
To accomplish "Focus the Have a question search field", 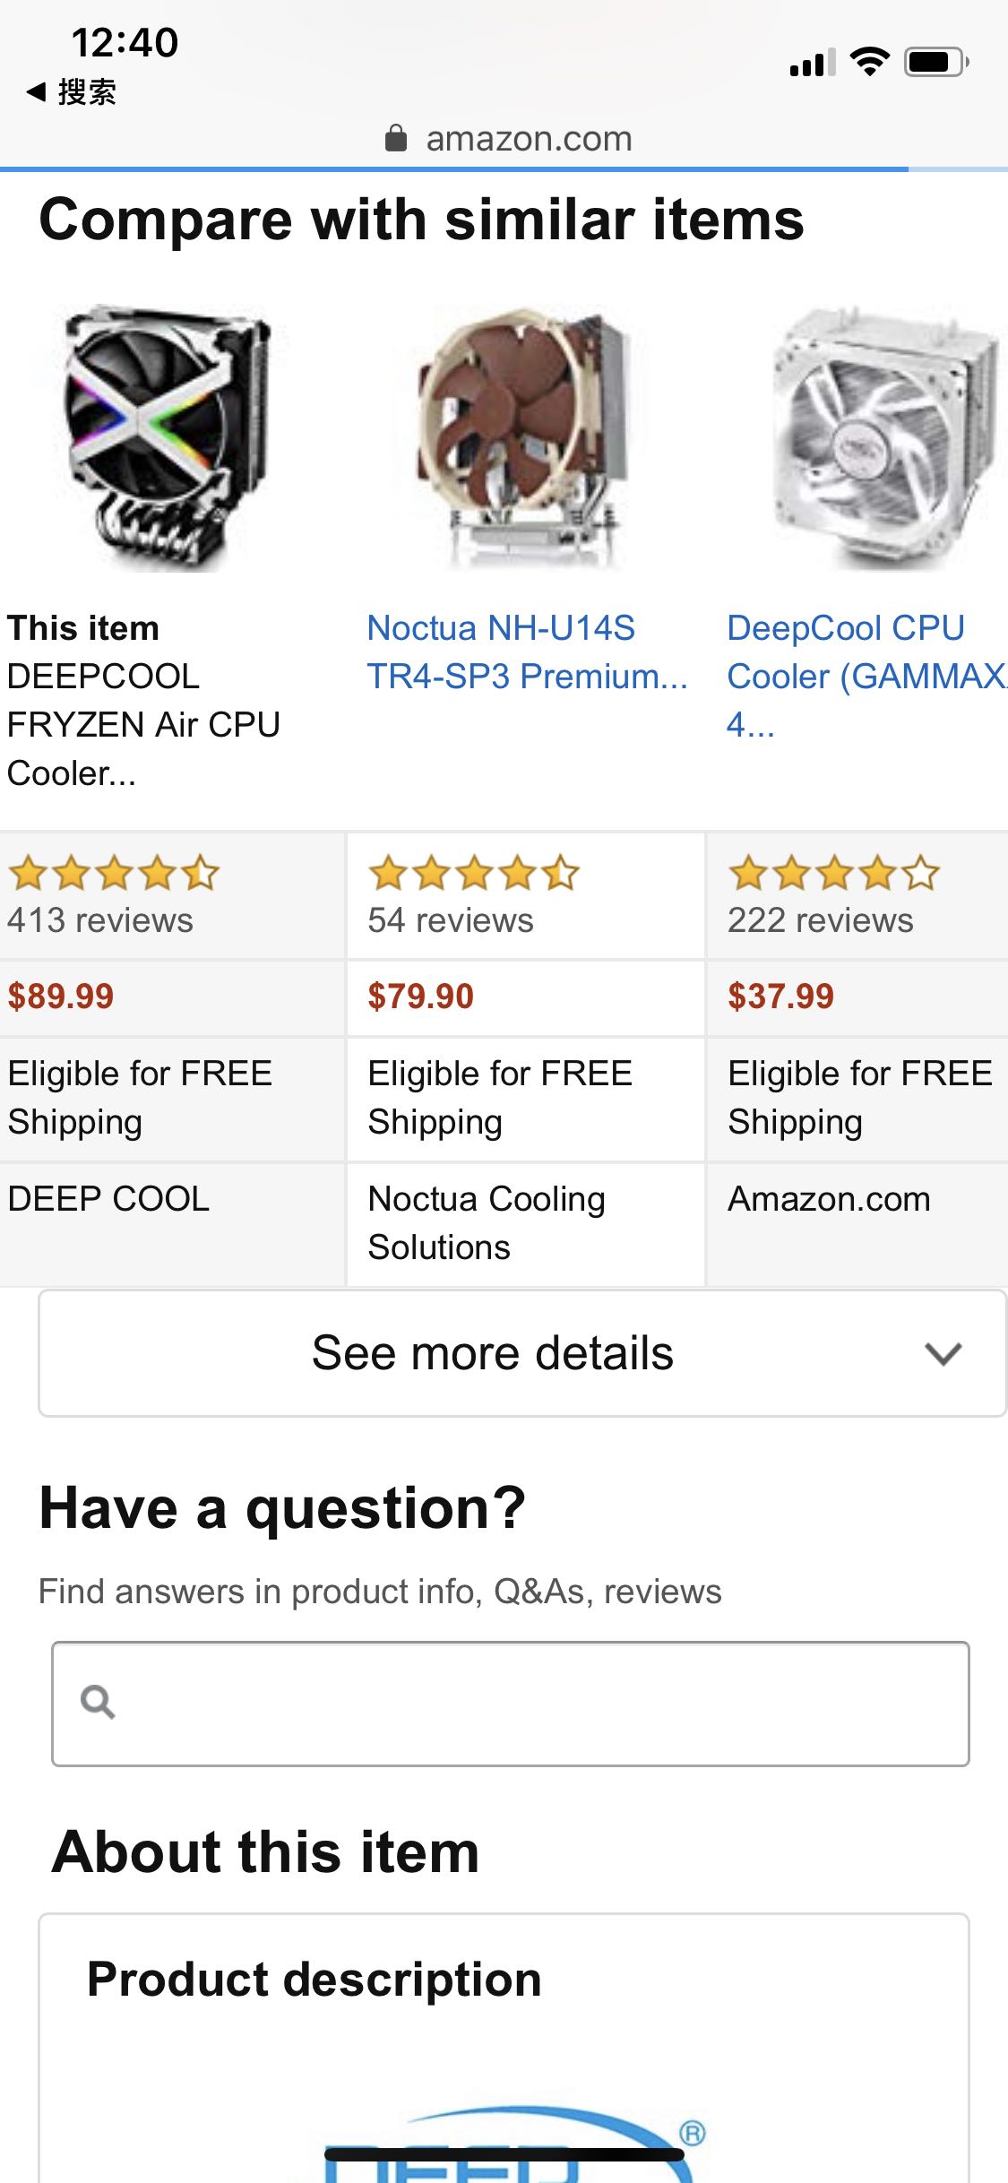I will click(538, 1703).
